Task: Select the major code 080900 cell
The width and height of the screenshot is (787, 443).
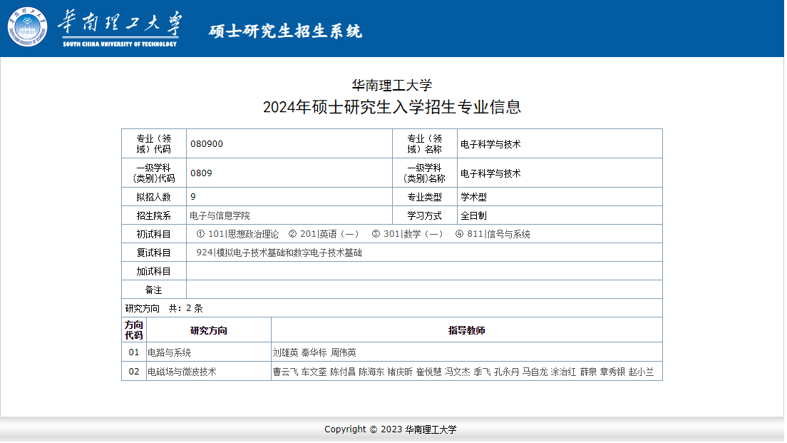Action: [289, 144]
